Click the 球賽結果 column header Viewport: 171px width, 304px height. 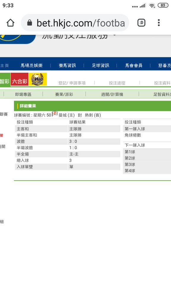[x=77, y=122]
